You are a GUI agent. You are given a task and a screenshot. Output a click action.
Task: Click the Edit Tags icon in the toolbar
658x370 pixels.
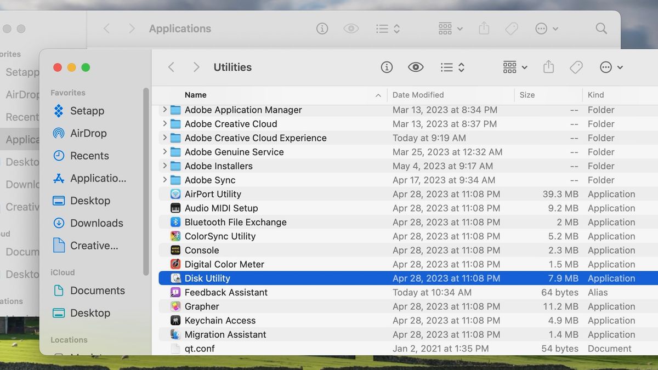pos(576,67)
